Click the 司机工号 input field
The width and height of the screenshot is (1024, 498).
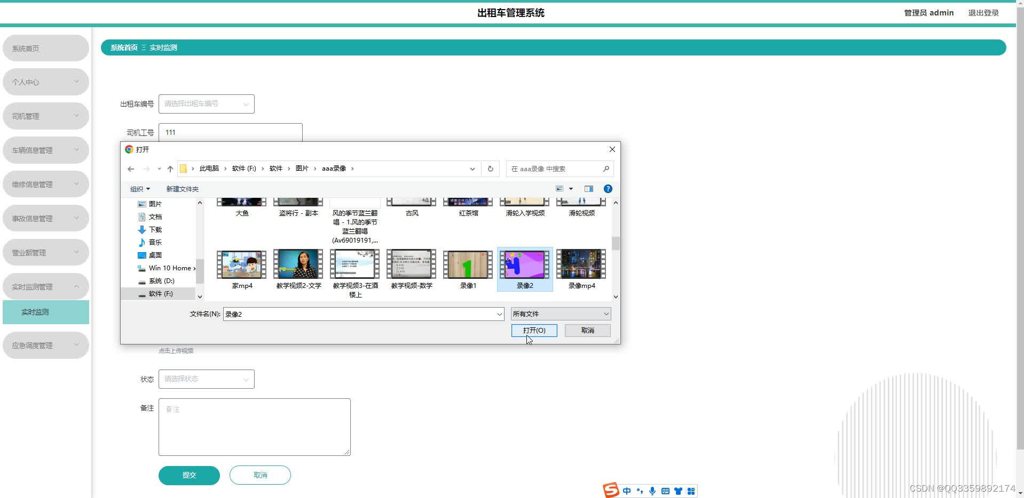coord(230,132)
